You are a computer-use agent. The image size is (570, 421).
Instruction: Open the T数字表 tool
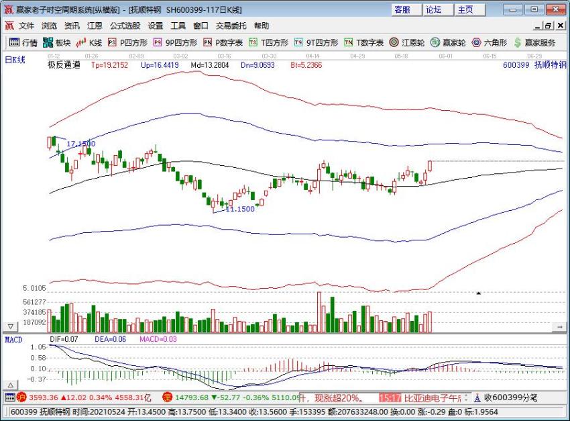[x=363, y=43]
